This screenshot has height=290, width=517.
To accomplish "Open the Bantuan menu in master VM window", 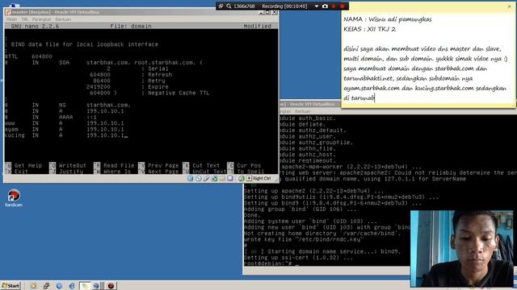I will [x=63, y=19].
